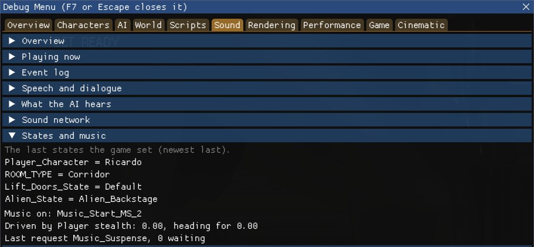
Task: Expand Speech and dialogue section
Action: pyautogui.click(x=267, y=88)
